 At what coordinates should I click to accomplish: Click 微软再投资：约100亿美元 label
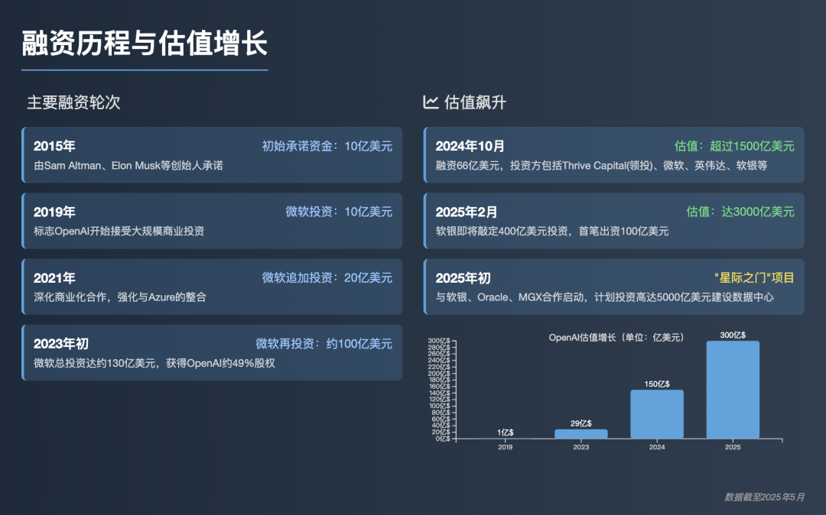pyautogui.click(x=324, y=344)
